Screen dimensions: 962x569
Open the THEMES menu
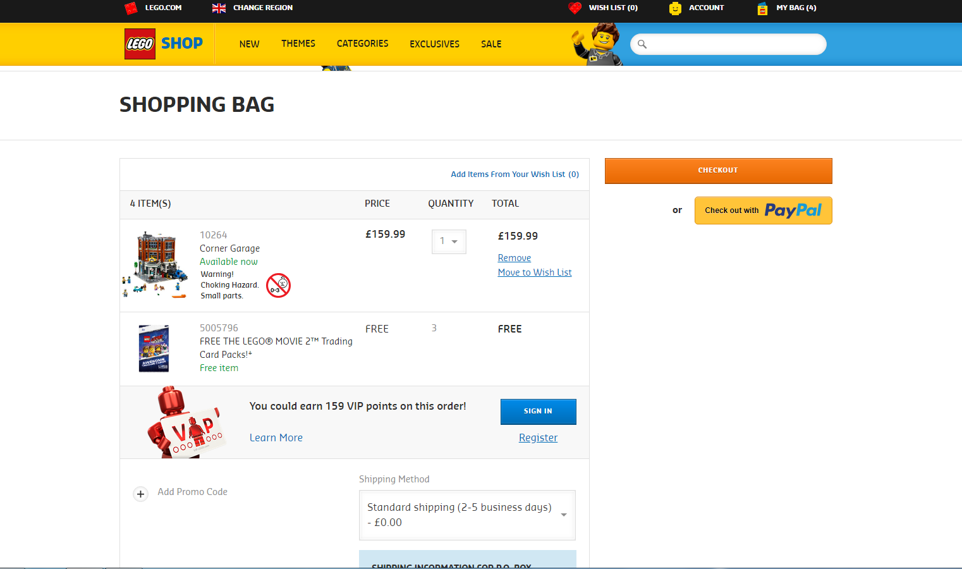pyautogui.click(x=298, y=44)
